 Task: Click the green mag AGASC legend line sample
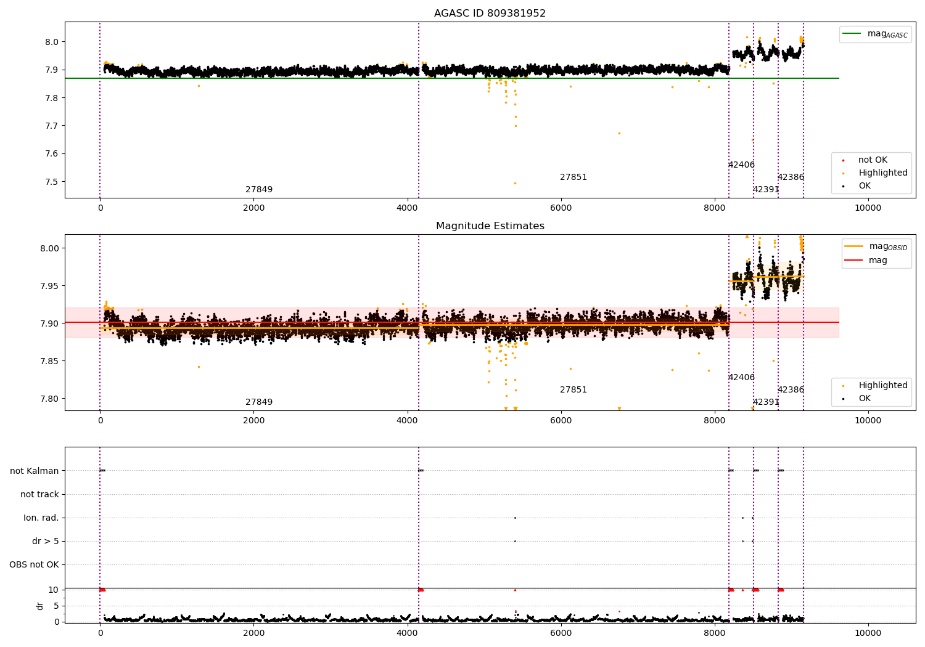click(852, 34)
